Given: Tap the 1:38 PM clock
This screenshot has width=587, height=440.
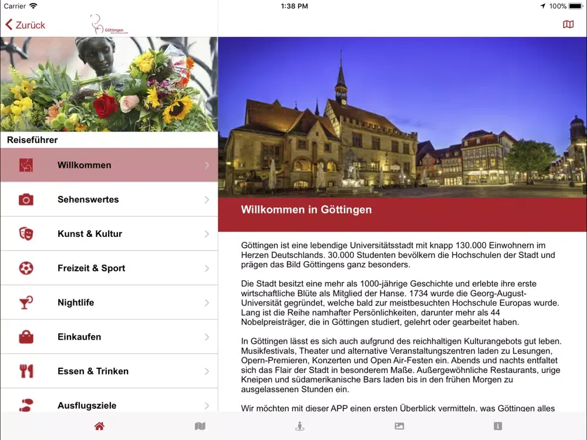Looking at the screenshot, I should 294,6.
